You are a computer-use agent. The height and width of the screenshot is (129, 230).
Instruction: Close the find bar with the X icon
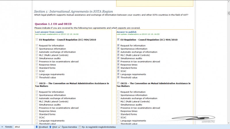pyautogui.click(x=2, y=127)
